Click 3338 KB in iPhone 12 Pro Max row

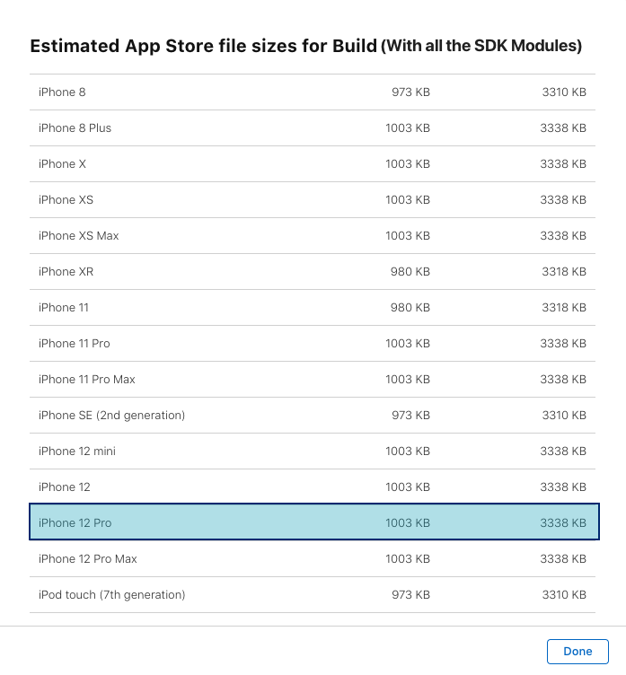point(563,559)
